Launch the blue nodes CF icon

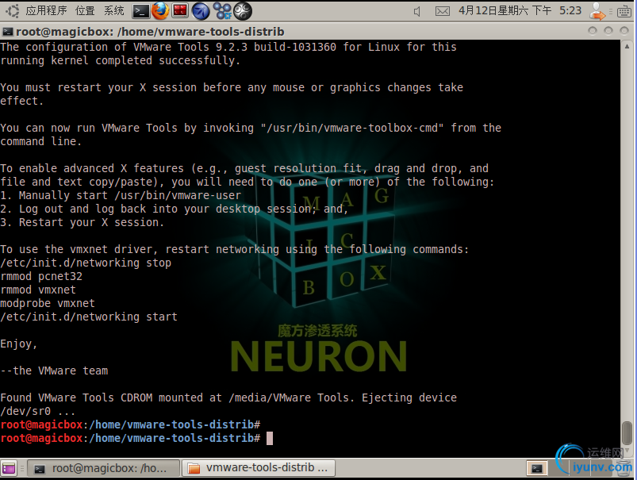click(x=223, y=11)
